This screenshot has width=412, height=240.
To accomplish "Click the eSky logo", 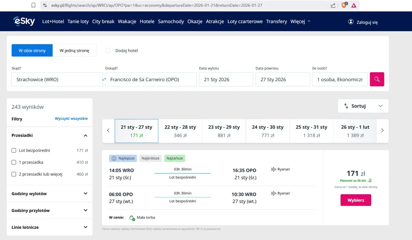I will [x=24, y=21].
